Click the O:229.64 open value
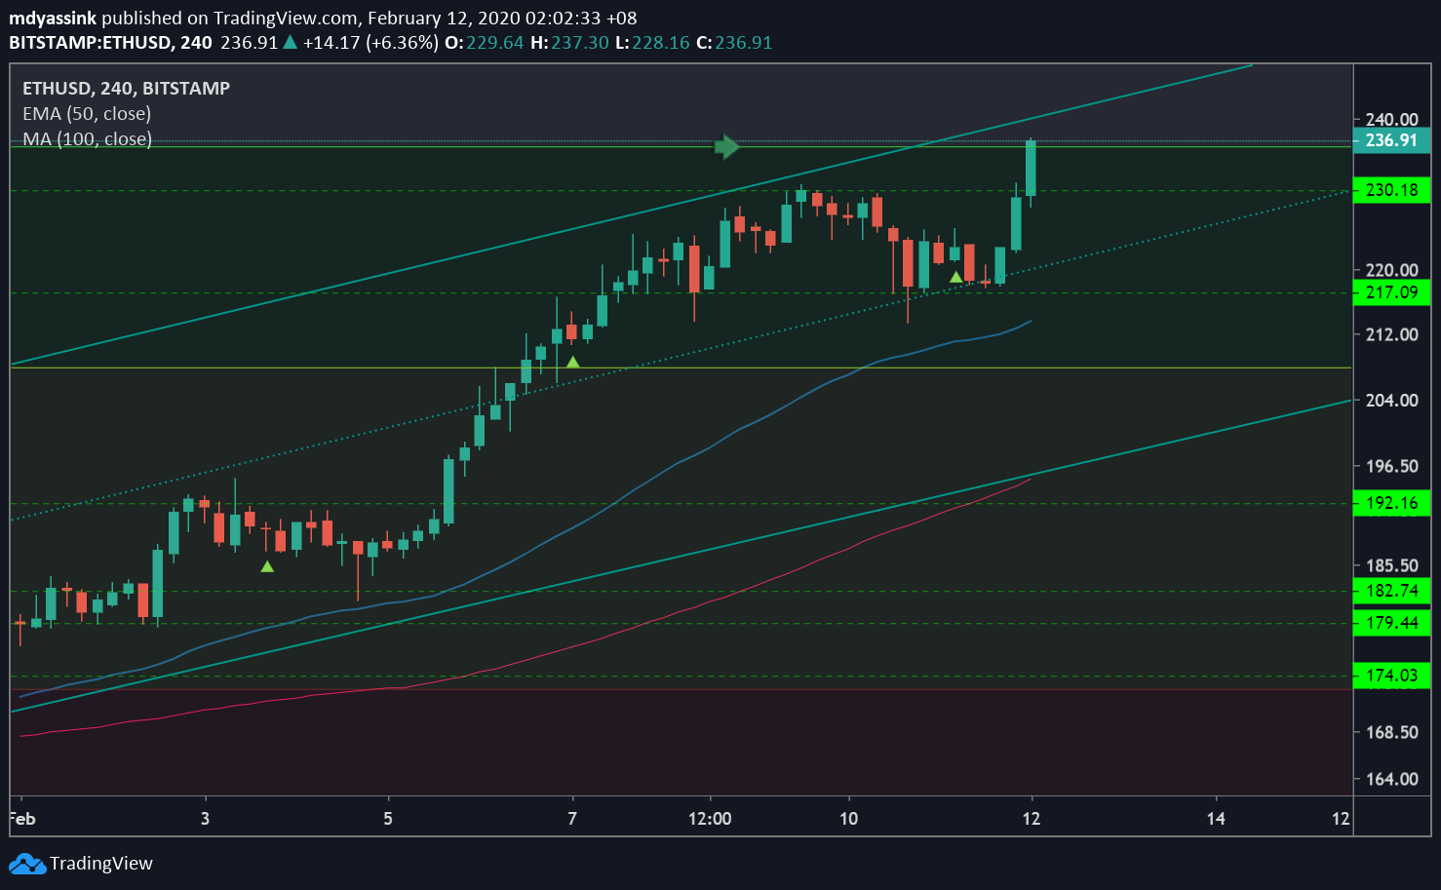The image size is (1441, 890). (484, 43)
